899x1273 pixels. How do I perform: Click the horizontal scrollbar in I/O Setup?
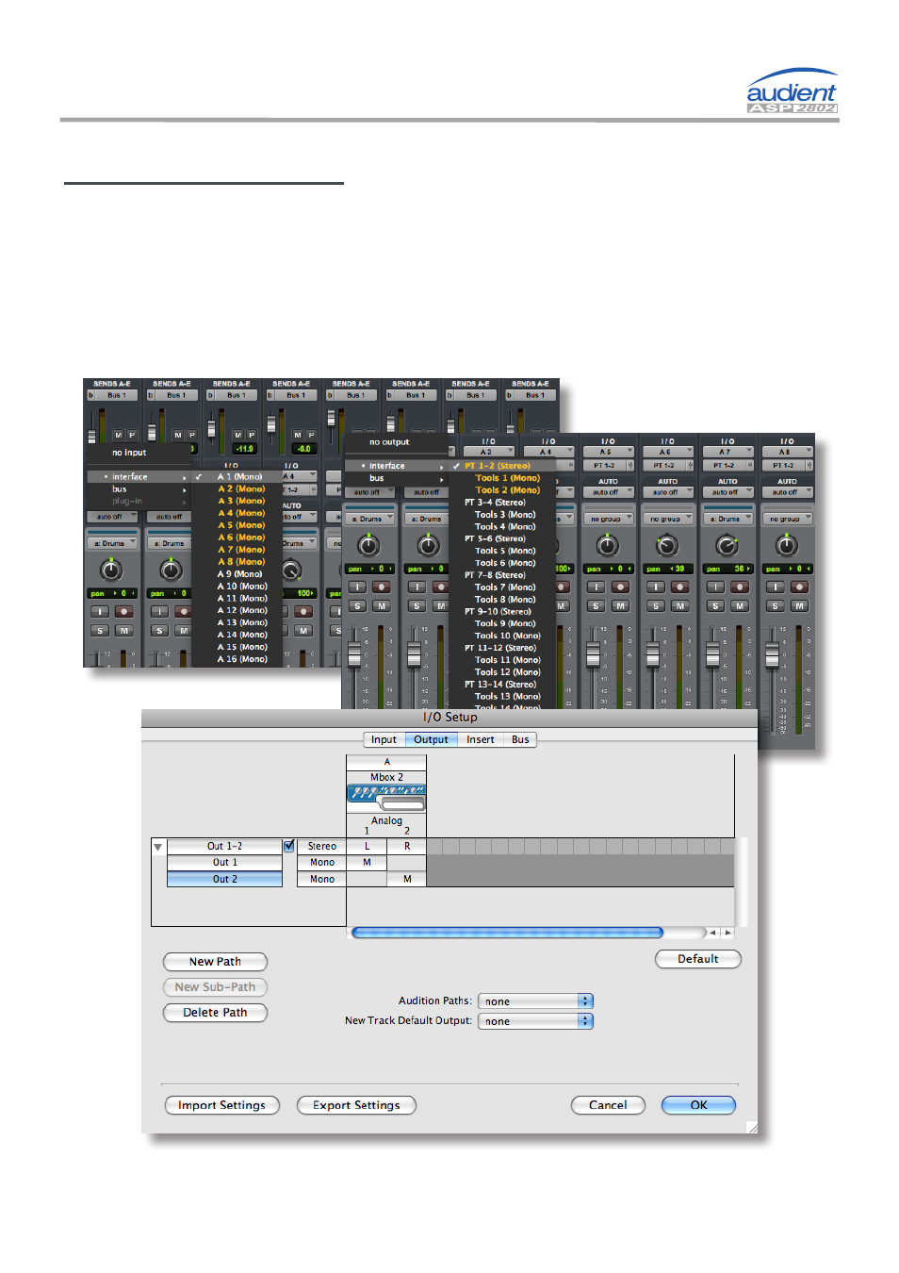point(507,933)
